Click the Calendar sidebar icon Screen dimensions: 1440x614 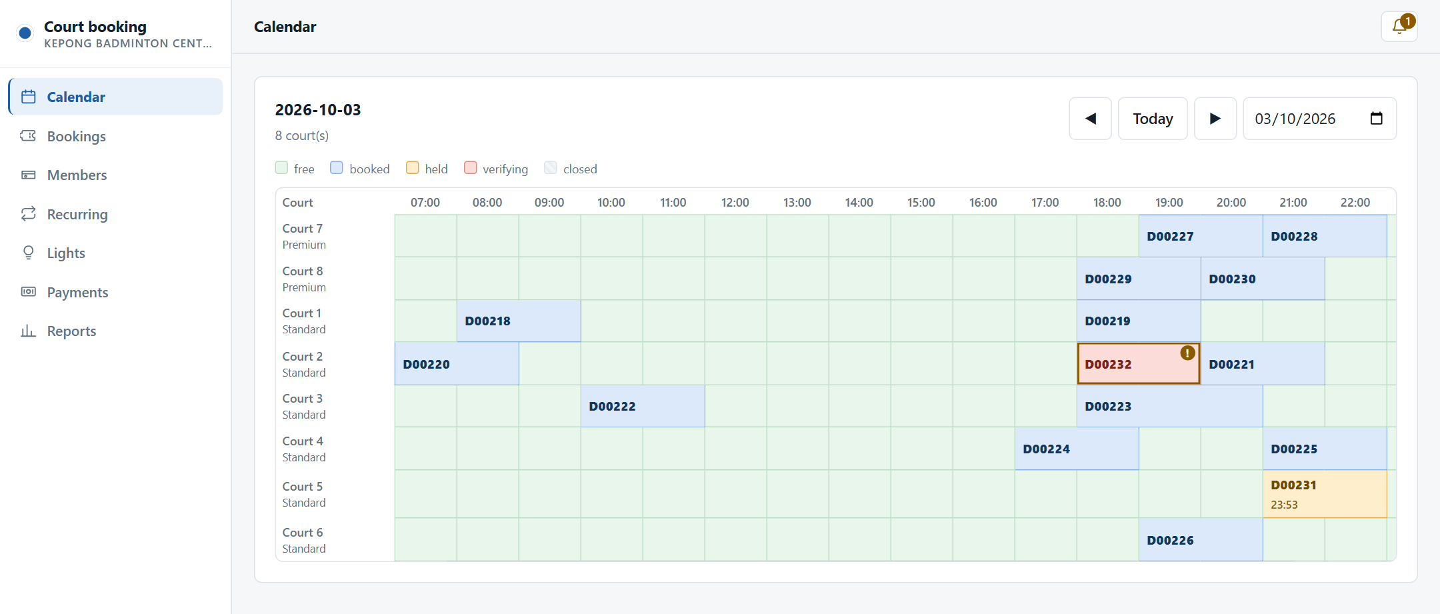[29, 97]
